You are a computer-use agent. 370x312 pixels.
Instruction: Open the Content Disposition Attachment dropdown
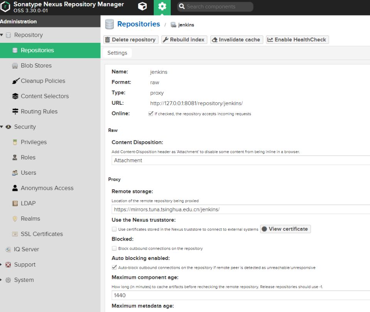tap(240, 160)
